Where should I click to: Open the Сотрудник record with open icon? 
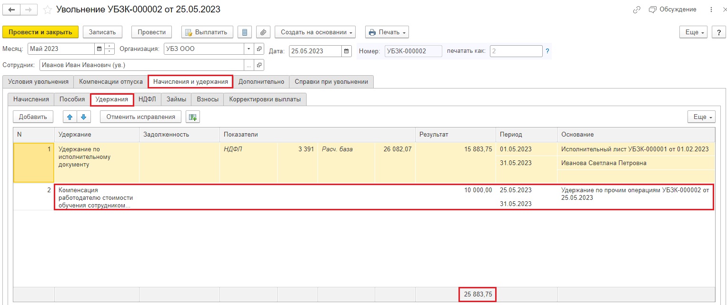259,65
